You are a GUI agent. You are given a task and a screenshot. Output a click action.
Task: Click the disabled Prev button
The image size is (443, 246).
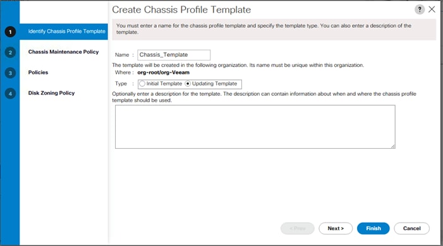pos(298,228)
